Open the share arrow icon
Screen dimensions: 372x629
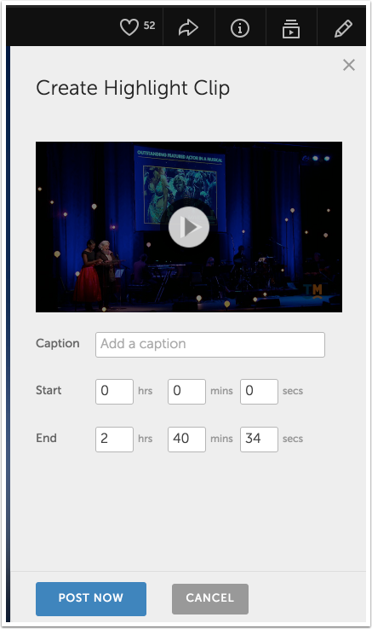[188, 28]
